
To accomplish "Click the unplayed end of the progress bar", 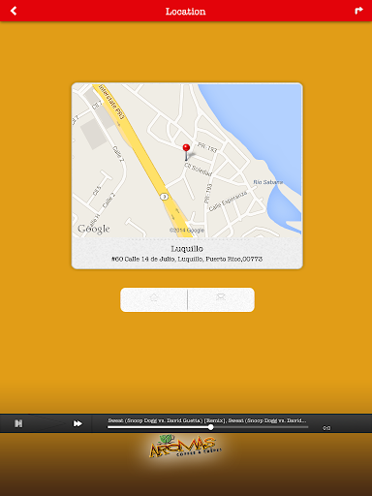I will pos(260,427).
